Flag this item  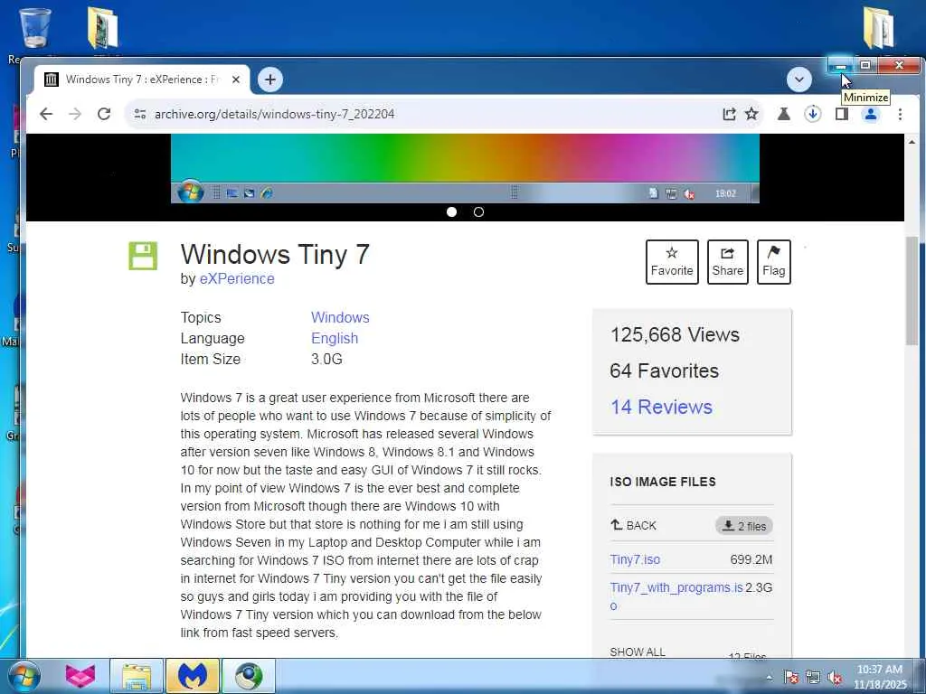click(774, 261)
